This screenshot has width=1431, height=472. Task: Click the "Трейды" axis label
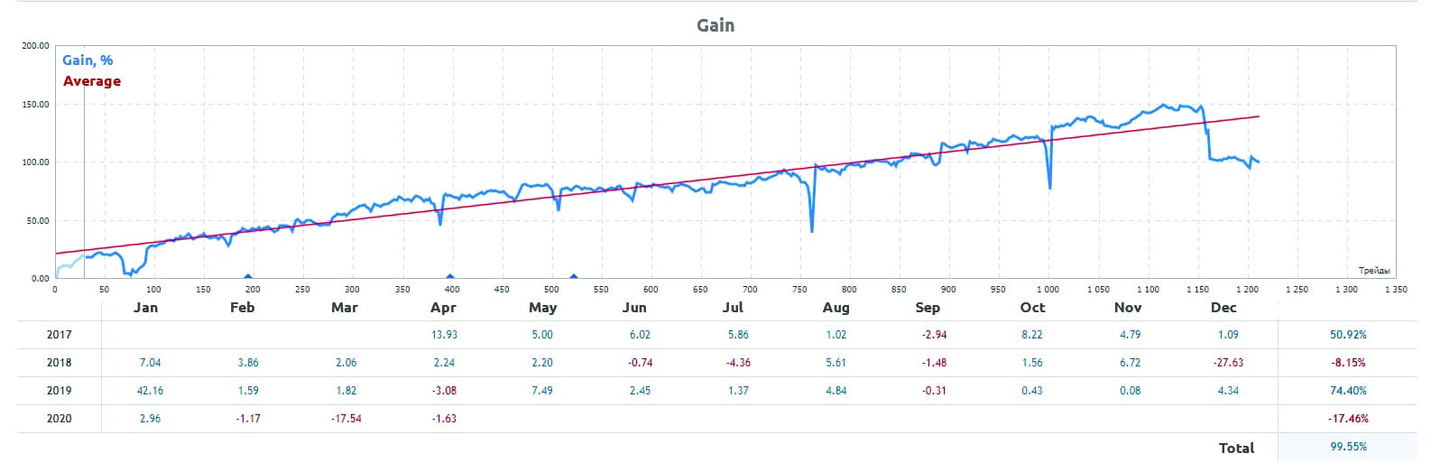coord(1373,271)
